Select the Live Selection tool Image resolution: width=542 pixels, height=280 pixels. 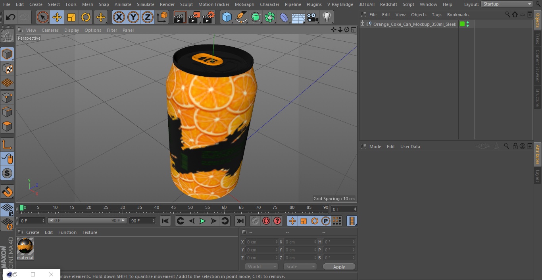click(43, 17)
